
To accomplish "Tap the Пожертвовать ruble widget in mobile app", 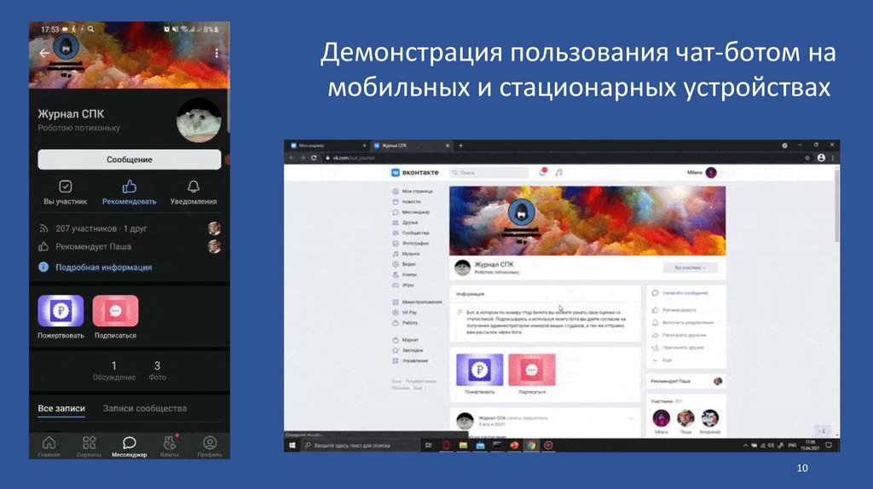I will click(x=61, y=310).
